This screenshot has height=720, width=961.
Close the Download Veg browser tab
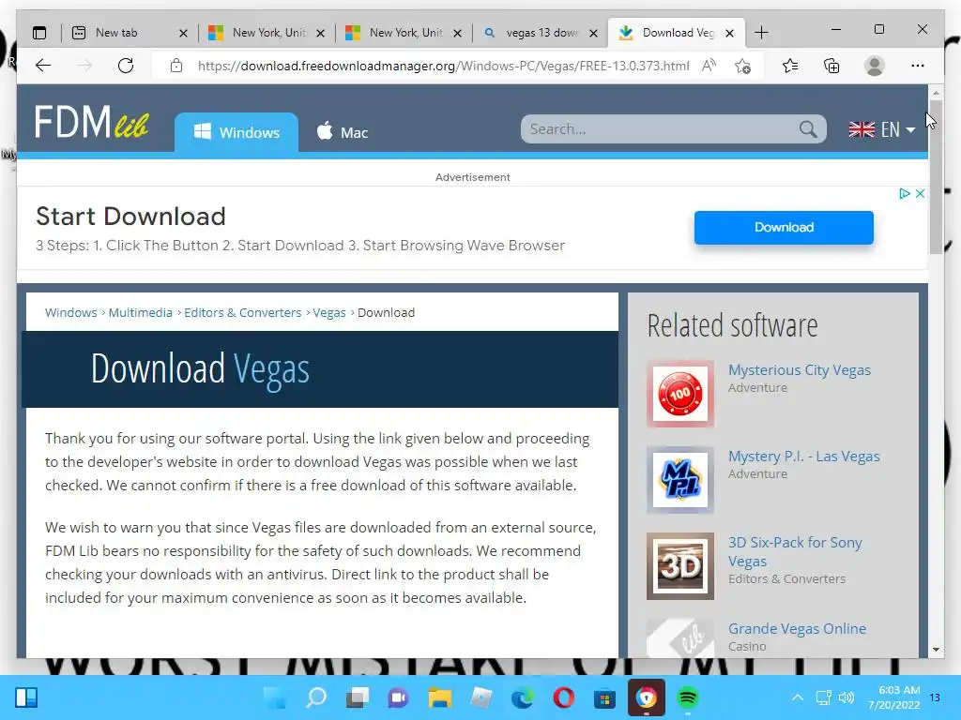click(730, 33)
